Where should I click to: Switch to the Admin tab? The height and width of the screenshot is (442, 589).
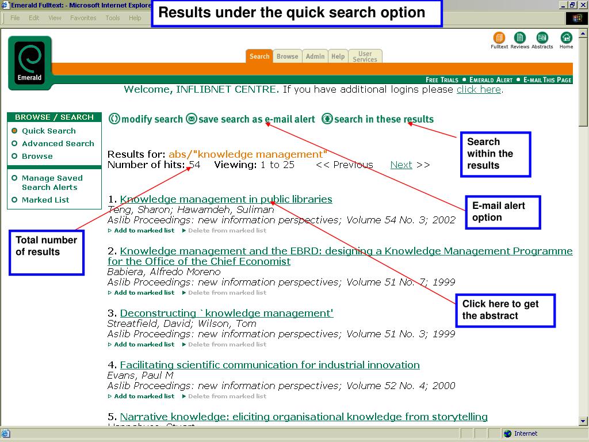[x=315, y=56]
